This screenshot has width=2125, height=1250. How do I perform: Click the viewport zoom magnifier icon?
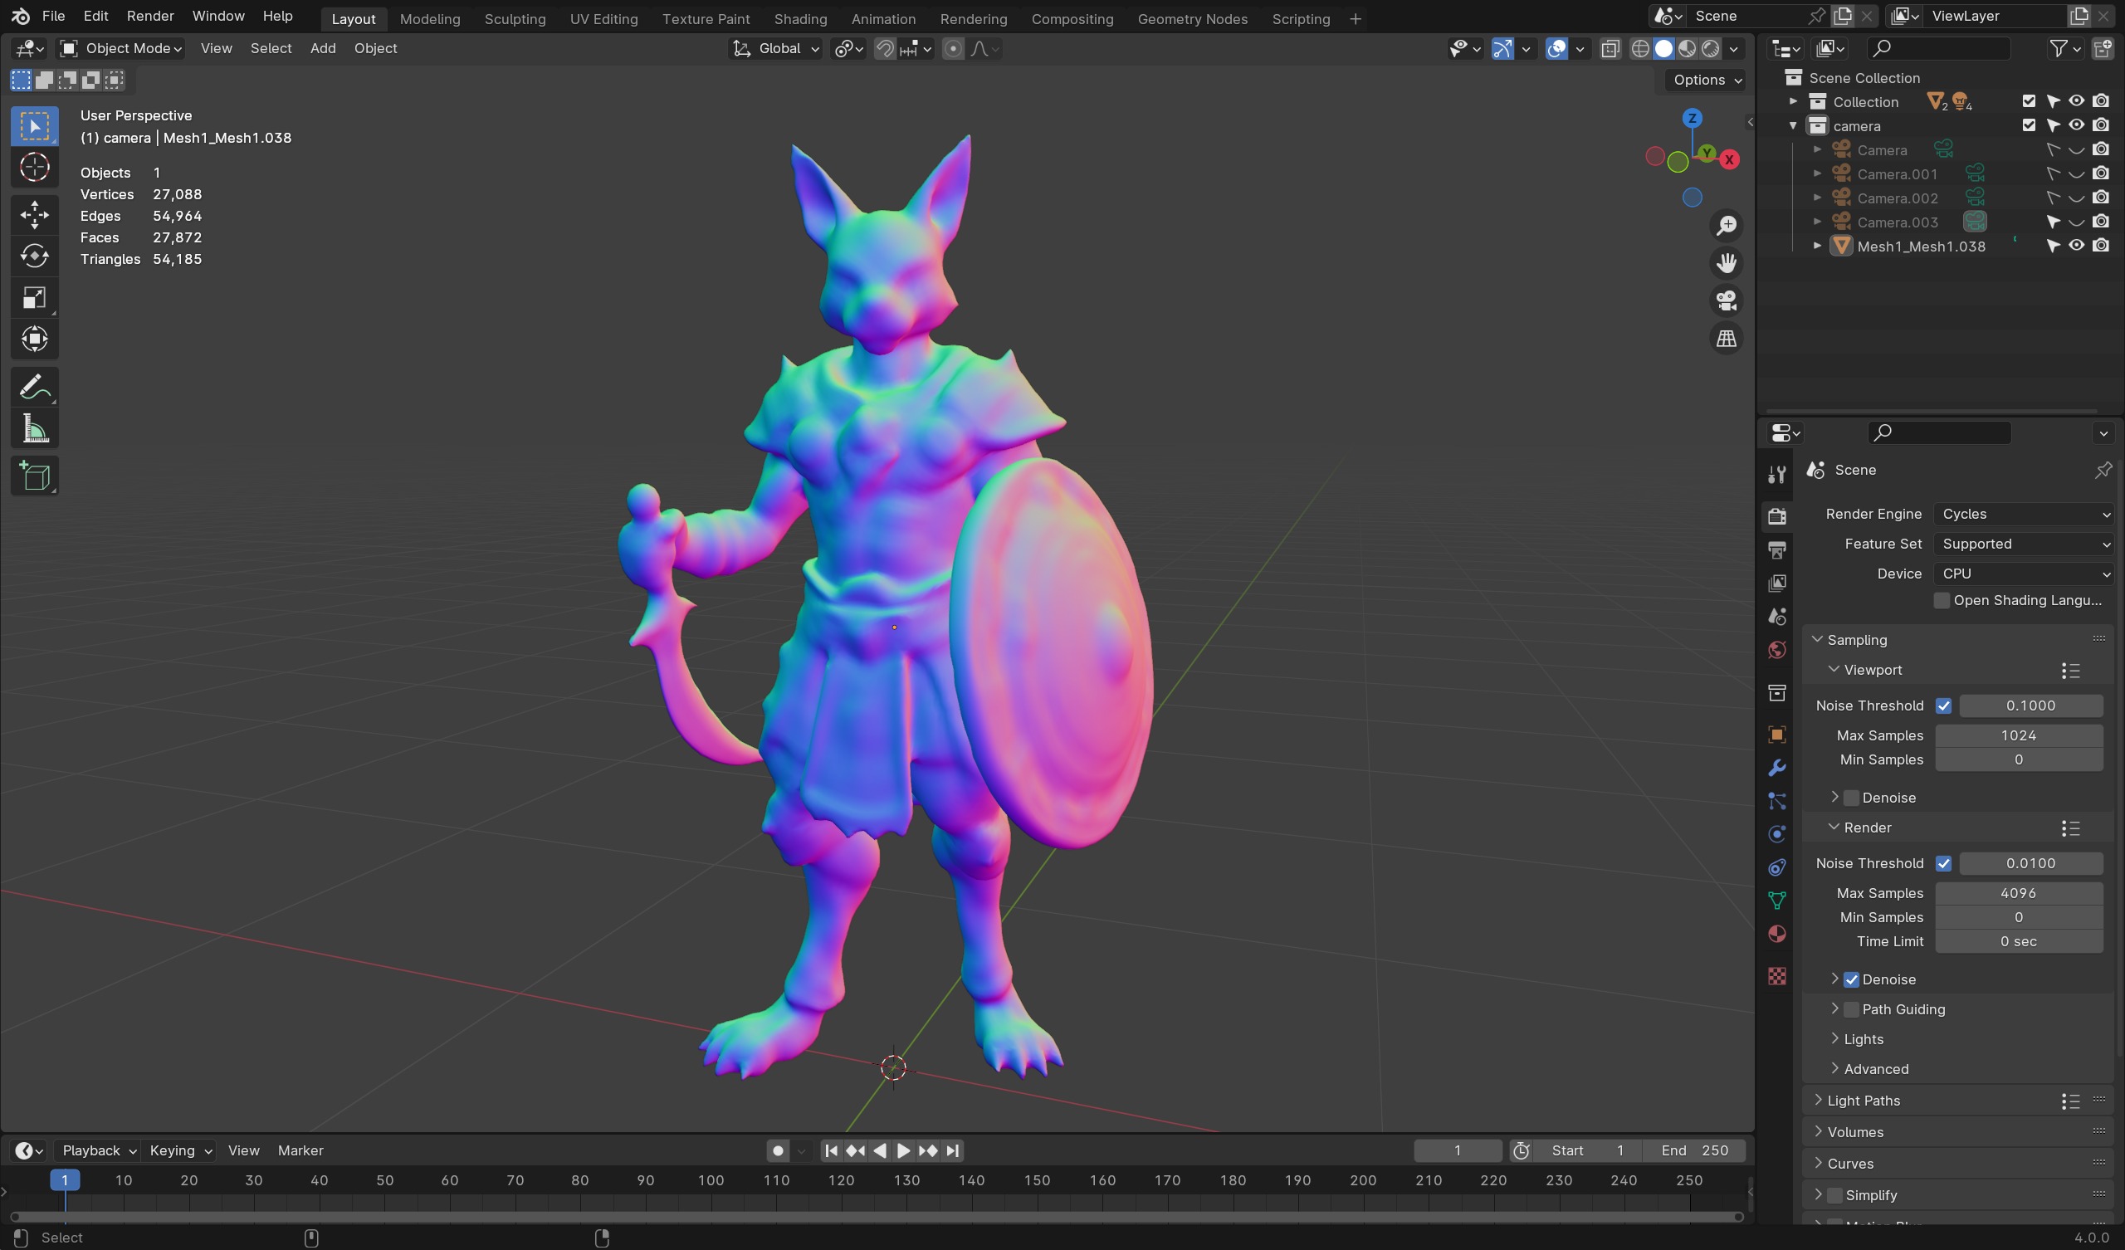click(1726, 225)
